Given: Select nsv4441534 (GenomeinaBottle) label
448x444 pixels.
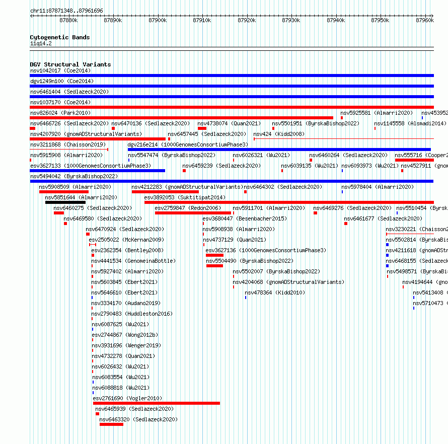Looking at the screenshot, I should [x=133, y=261].
